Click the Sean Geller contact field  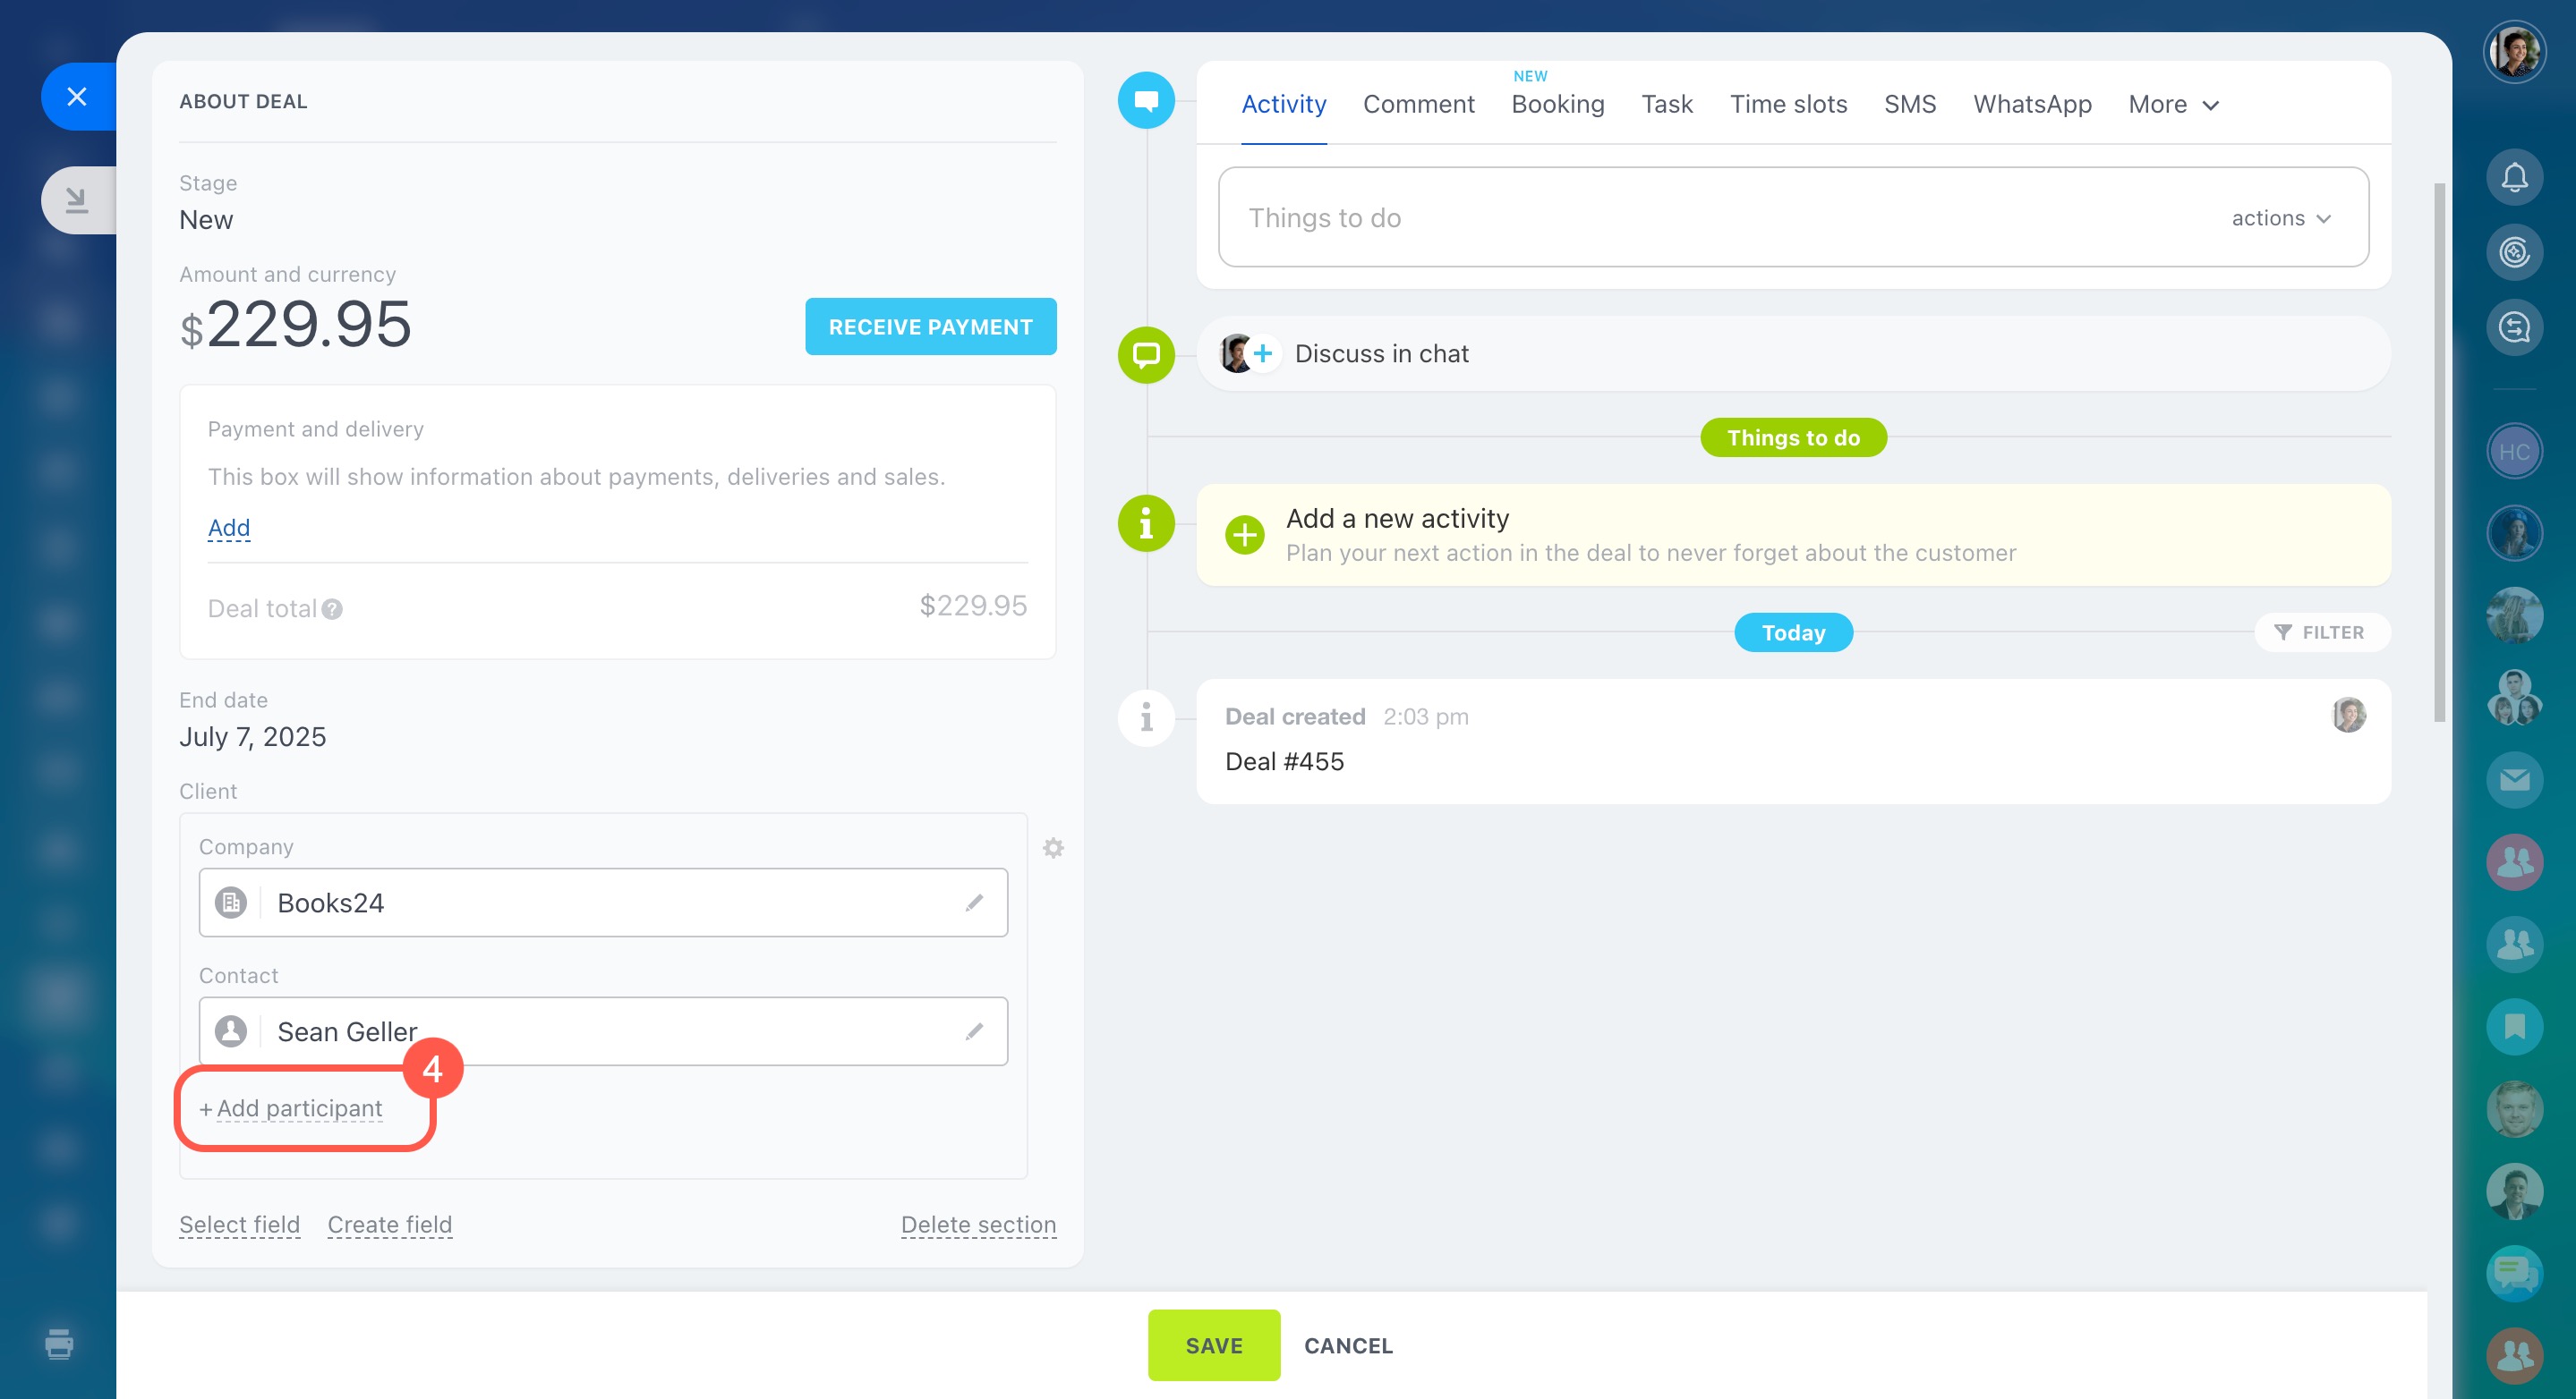tap(603, 1031)
